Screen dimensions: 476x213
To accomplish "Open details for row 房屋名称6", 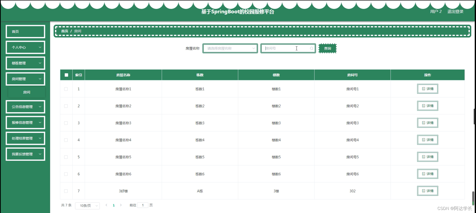I will point(428,174).
